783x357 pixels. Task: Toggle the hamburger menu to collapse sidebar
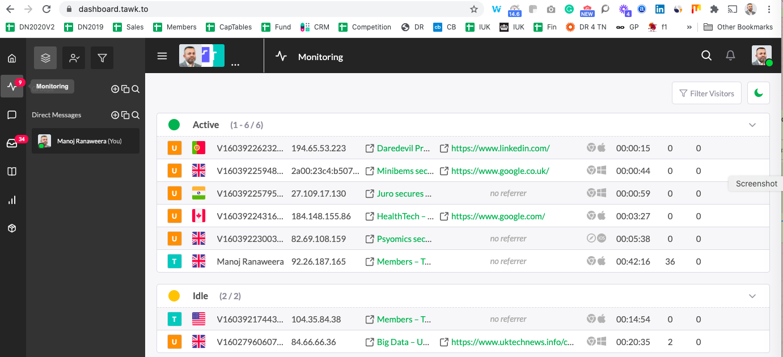[162, 56]
